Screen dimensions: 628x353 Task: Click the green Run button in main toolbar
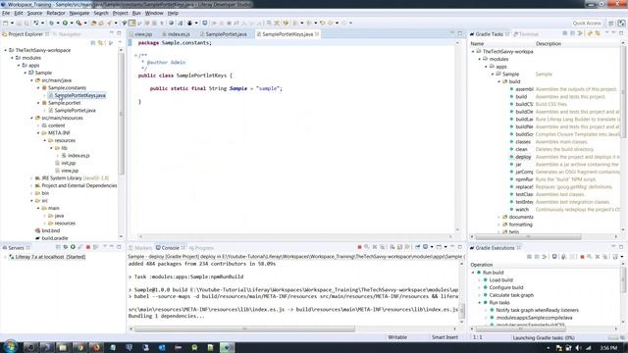65,24
